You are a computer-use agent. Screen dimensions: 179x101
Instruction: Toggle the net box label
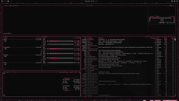6,72
